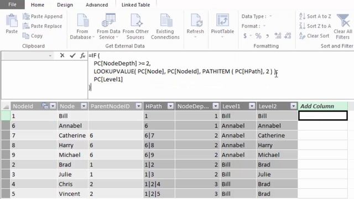Clear All Filters
This screenshot has height=199, width=354.
(343, 27)
